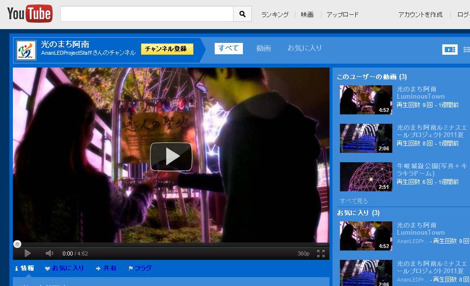Viewport: 470px width, 286px height.
Task: Open the 情報 tab below the player
Action: point(25,268)
